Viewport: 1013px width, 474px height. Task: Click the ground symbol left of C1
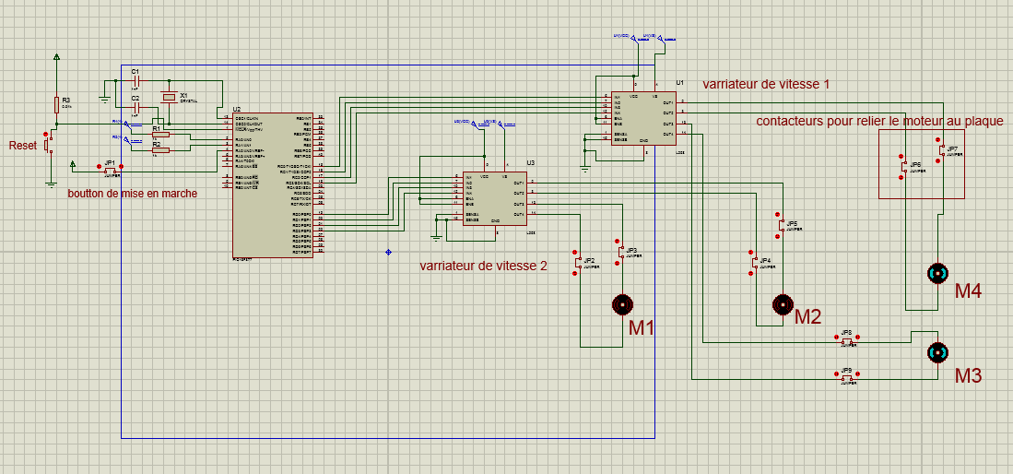tap(105, 100)
